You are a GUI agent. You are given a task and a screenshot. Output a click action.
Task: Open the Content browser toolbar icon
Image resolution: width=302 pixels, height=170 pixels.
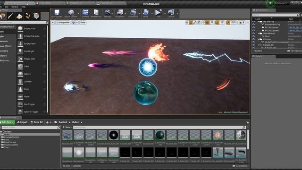pyautogui.click(x=85, y=13)
